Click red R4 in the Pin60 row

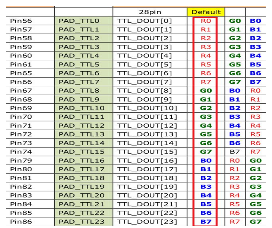[x=206, y=56]
